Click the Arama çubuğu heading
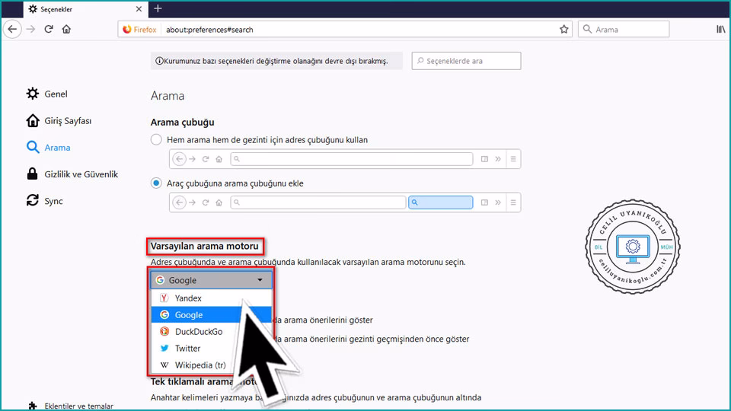The width and height of the screenshot is (731, 411). (182, 122)
